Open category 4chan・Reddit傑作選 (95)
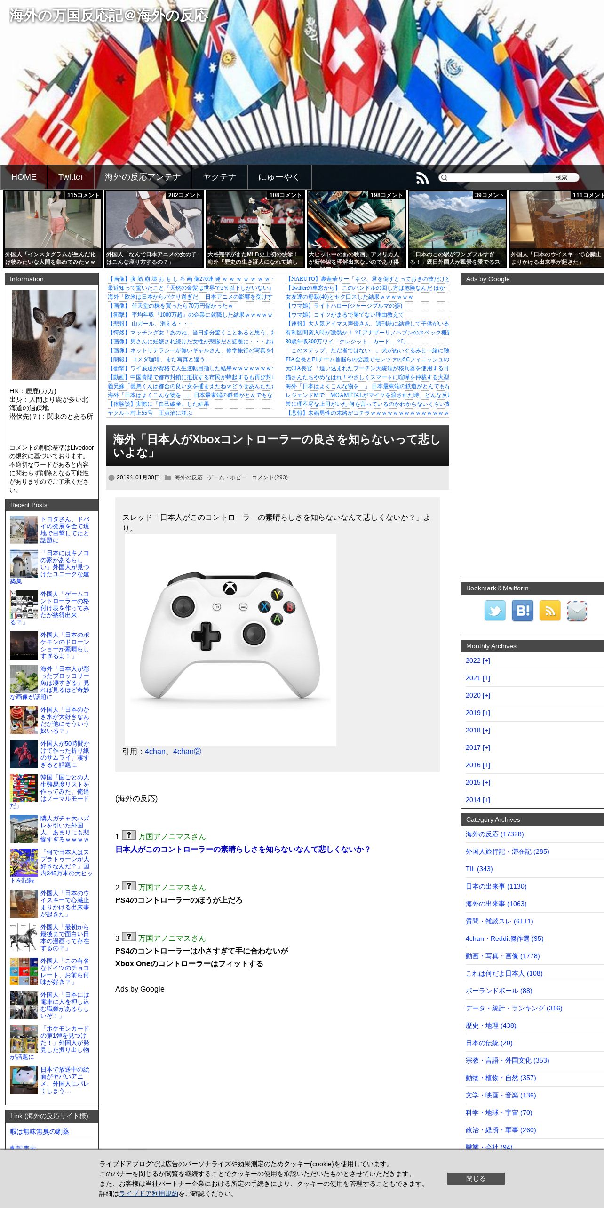The image size is (604, 1208). pos(504,938)
